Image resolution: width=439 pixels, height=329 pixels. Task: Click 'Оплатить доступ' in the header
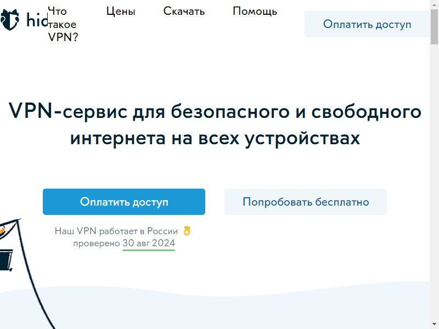pyautogui.click(x=367, y=24)
